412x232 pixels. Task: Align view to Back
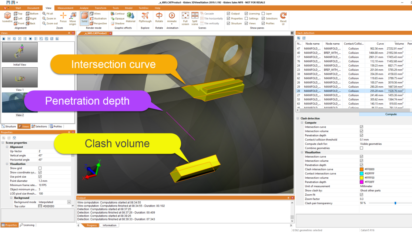pyautogui.click(x=30, y=23)
